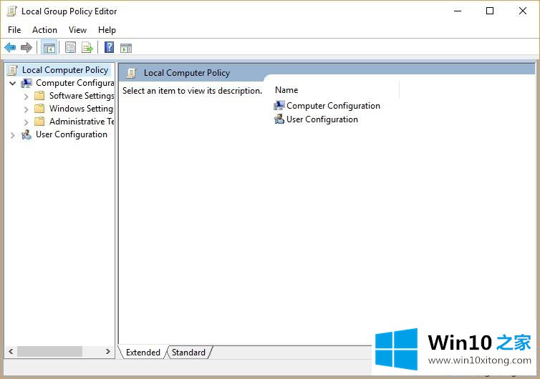Open Properties from the toolbar
The height and width of the screenshot is (379, 540).
click(70, 48)
